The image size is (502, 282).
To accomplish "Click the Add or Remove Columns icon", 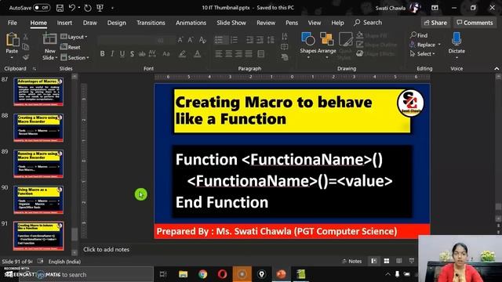I will (x=261, y=54).
